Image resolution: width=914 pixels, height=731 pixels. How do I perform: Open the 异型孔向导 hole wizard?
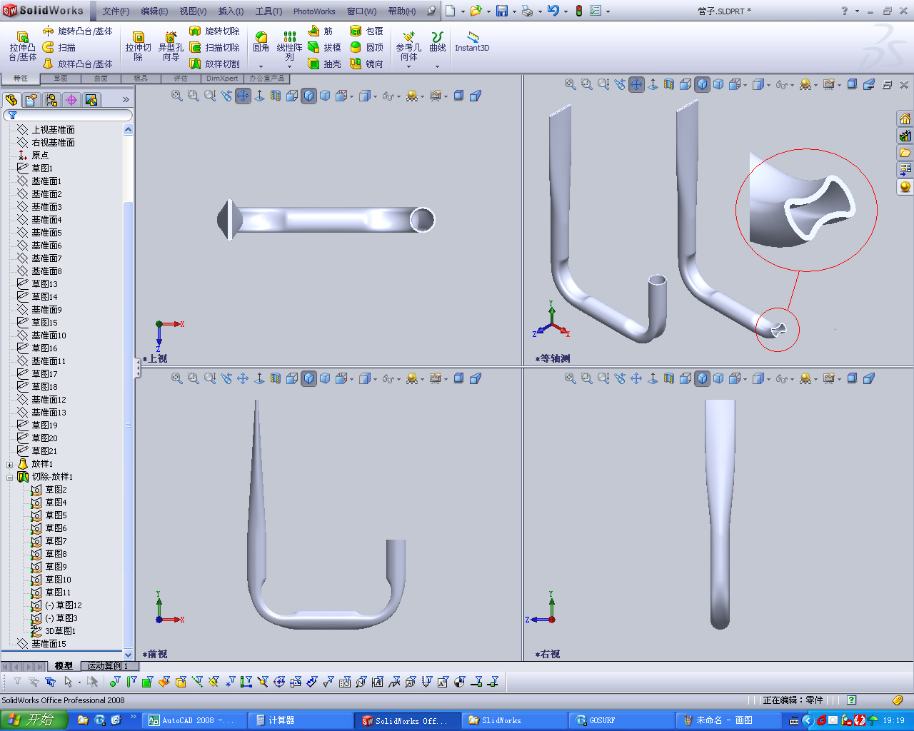(x=171, y=46)
